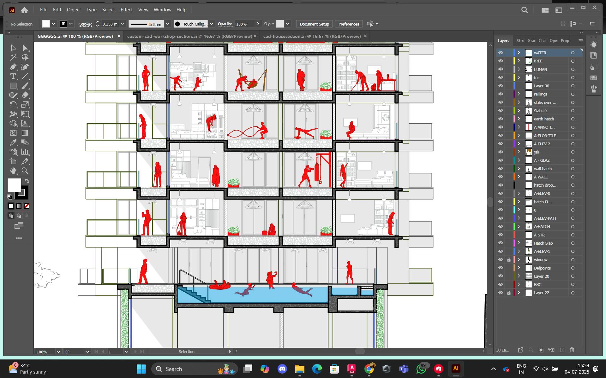The image size is (606, 378).
Task: Open stroke weight dropdown
Action: [122, 24]
